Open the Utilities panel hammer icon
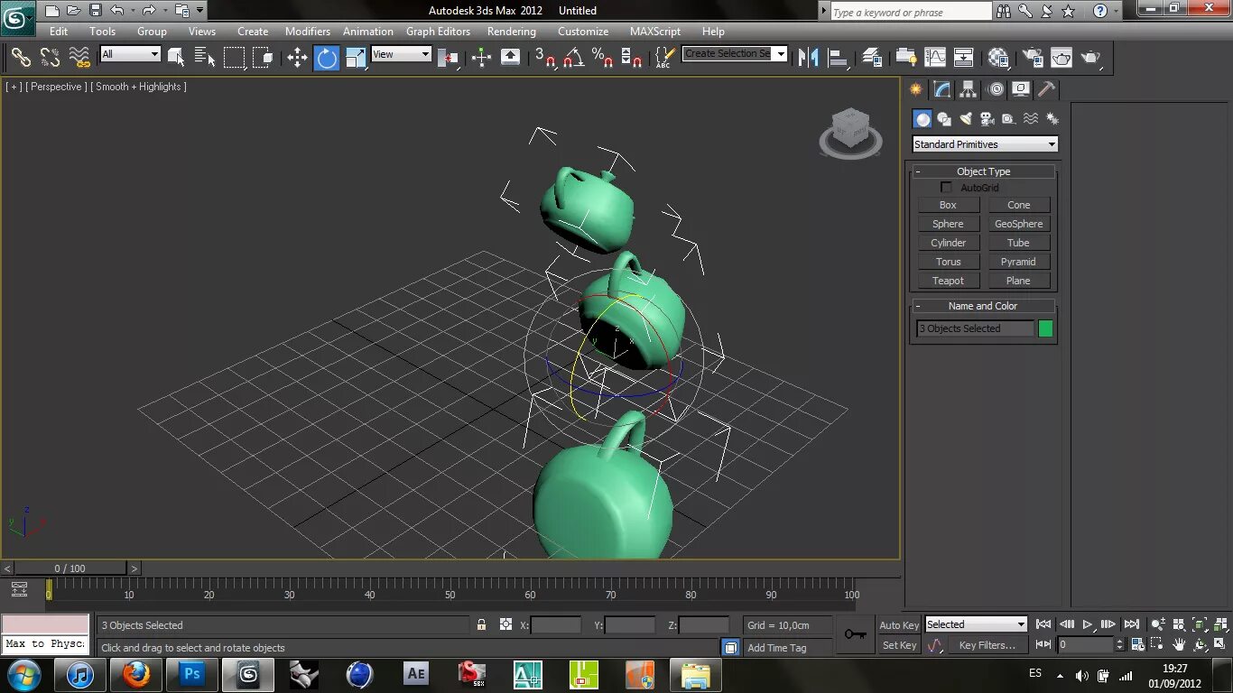The image size is (1233, 693). [1045, 89]
